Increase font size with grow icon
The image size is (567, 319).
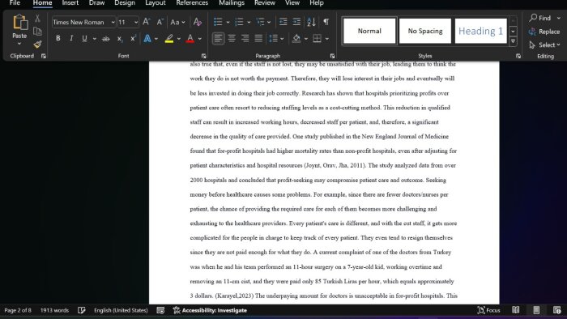pyautogui.click(x=146, y=22)
